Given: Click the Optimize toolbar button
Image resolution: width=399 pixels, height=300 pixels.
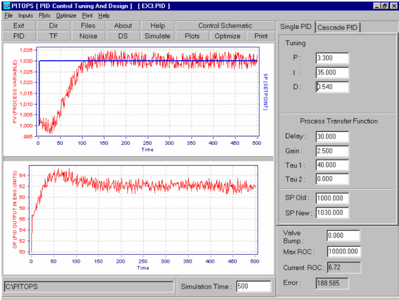Looking at the screenshot, I should (x=228, y=36).
